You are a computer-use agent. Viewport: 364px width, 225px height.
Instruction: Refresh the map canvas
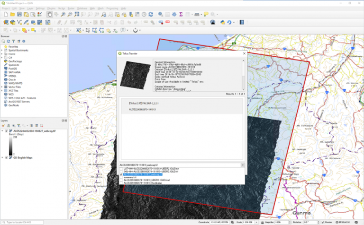click(151, 14)
